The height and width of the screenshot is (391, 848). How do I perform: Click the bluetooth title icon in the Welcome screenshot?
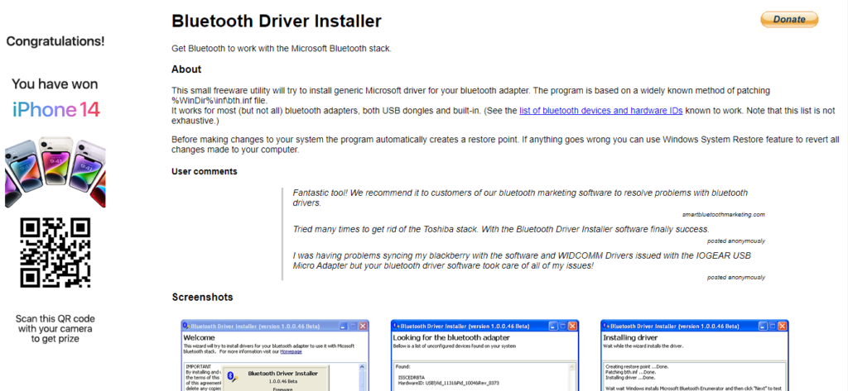point(186,327)
